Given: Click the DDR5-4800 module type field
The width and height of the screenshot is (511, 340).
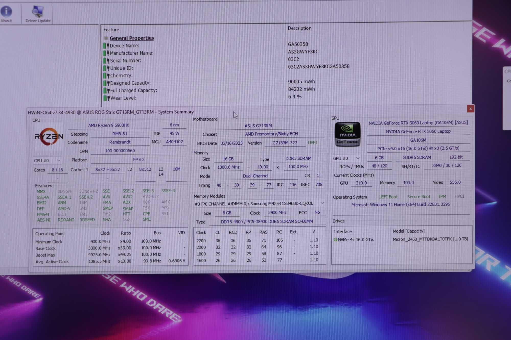Looking at the screenshot, I should (267, 222).
